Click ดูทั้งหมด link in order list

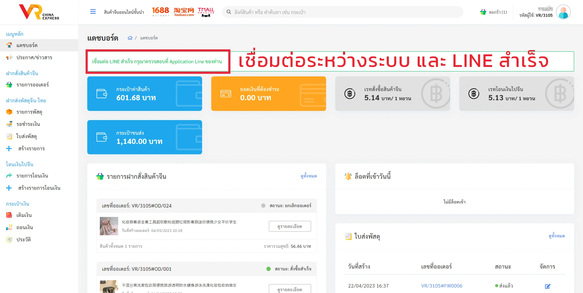tap(308, 176)
